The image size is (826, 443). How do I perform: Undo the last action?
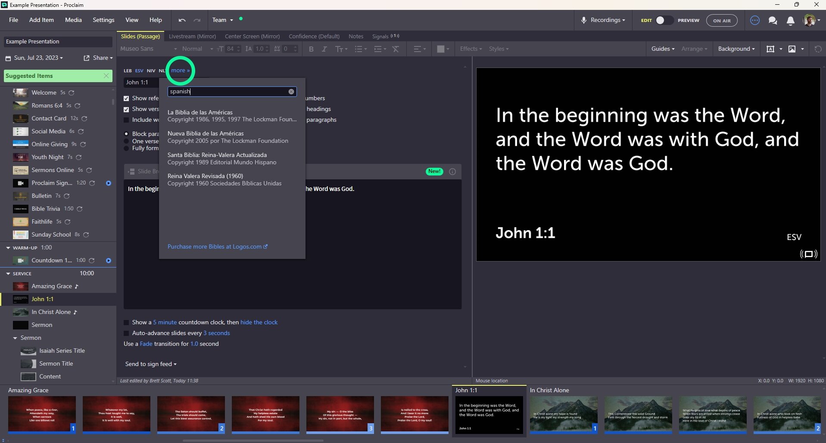pyautogui.click(x=181, y=20)
